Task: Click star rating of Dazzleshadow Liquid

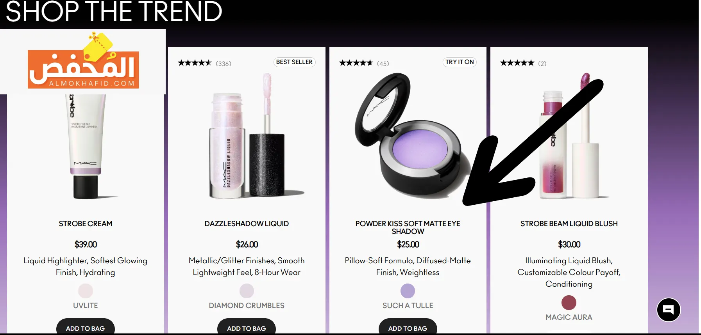Action: coord(195,63)
